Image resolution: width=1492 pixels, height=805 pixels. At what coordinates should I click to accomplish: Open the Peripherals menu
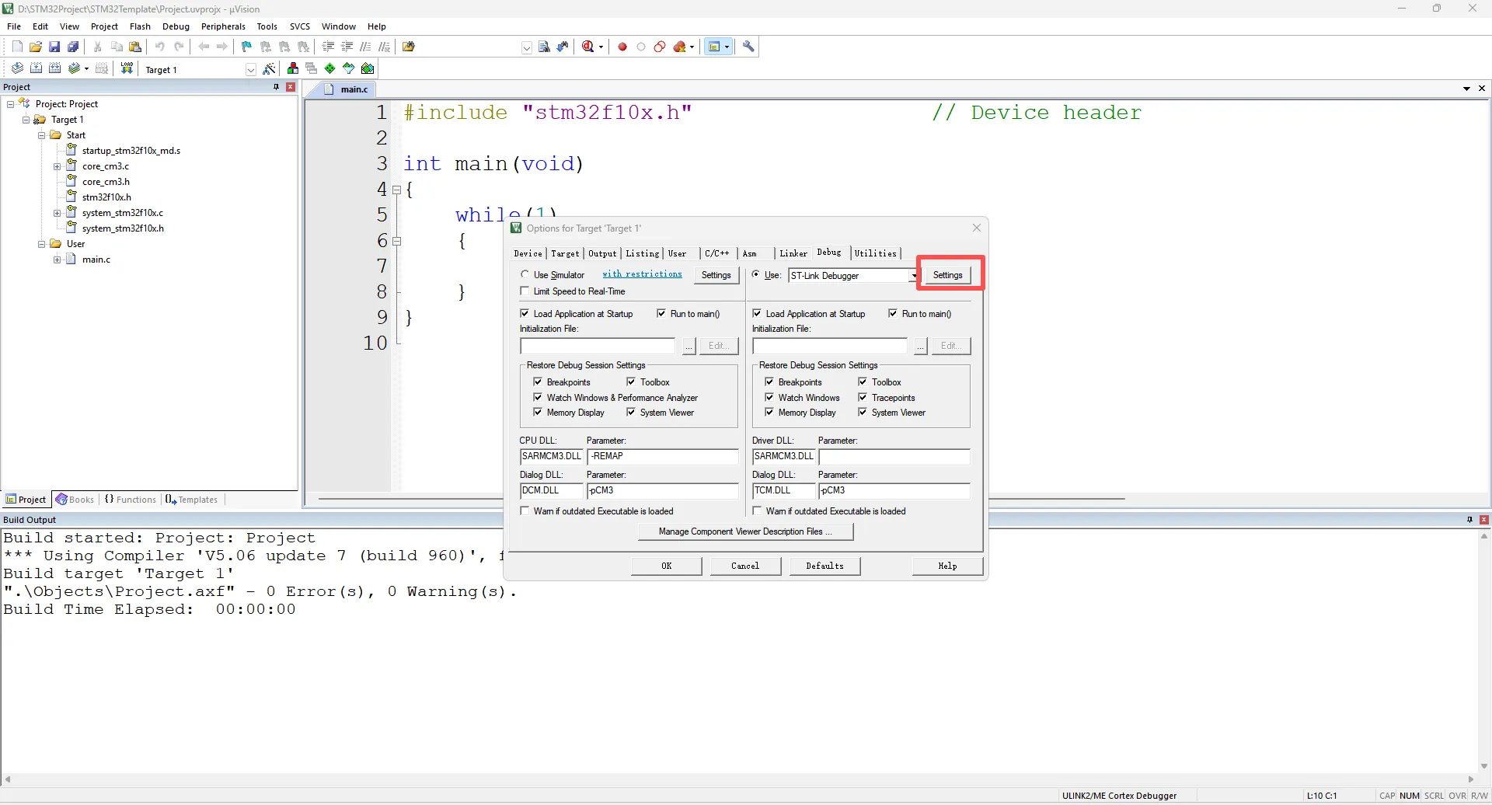223,26
